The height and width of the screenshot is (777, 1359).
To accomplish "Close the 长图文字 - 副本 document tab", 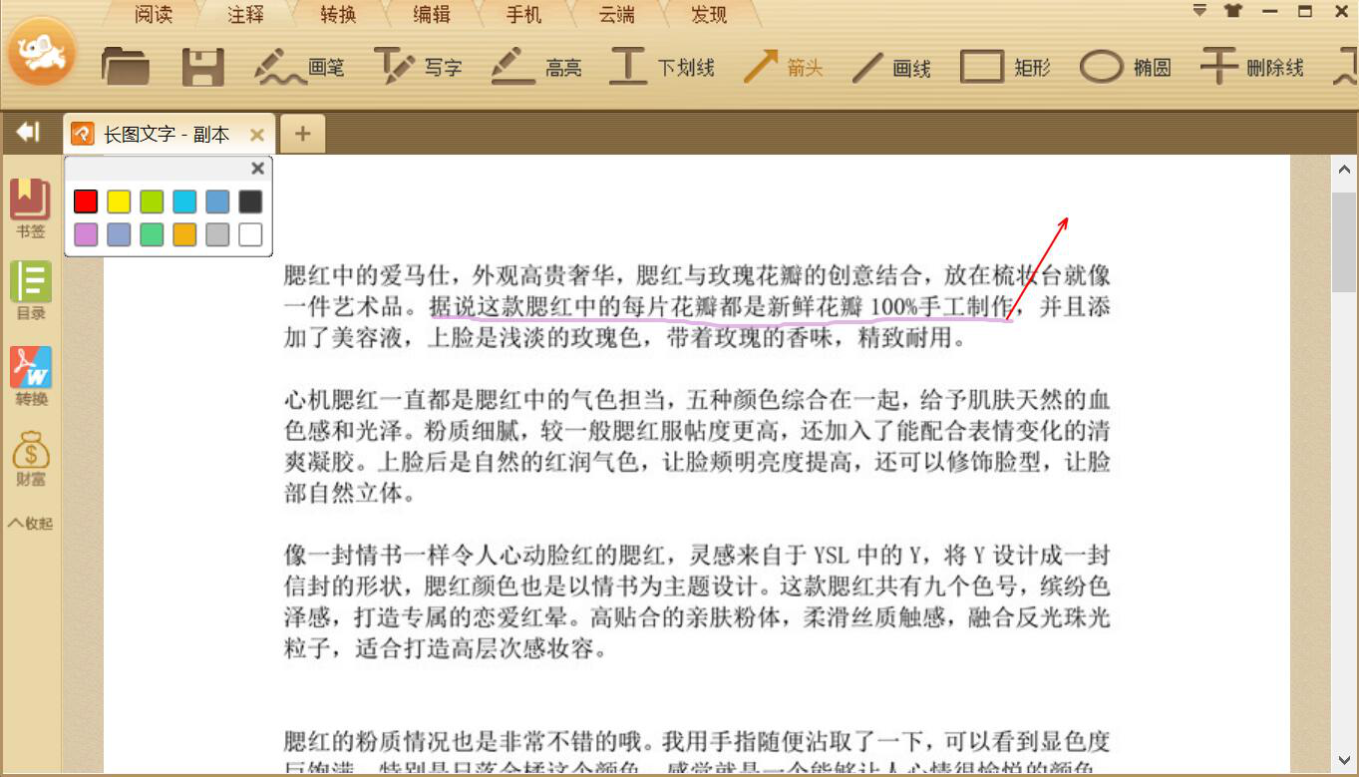I will pyautogui.click(x=257, y=134).
